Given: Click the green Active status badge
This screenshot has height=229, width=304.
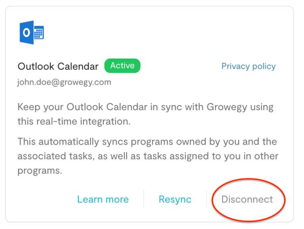Looking at the screenshot, I should pos(122,66).
